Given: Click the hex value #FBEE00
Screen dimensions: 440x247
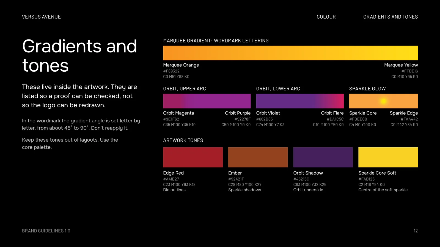Looking at the screenshot, I should pyautogui.click(x=358, y=119).
